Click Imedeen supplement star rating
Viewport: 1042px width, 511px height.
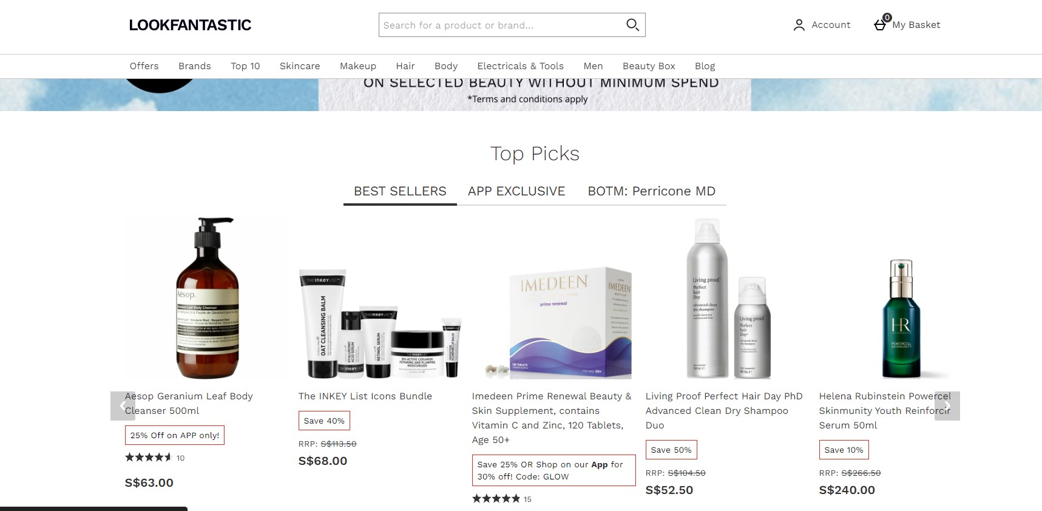pyautogui.click(x=496, y=499)
